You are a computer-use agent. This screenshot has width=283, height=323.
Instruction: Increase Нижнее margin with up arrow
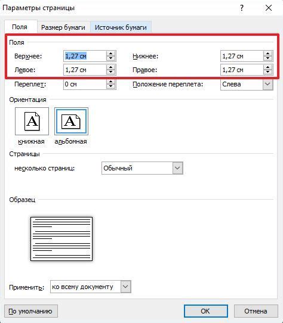(267, 54)
